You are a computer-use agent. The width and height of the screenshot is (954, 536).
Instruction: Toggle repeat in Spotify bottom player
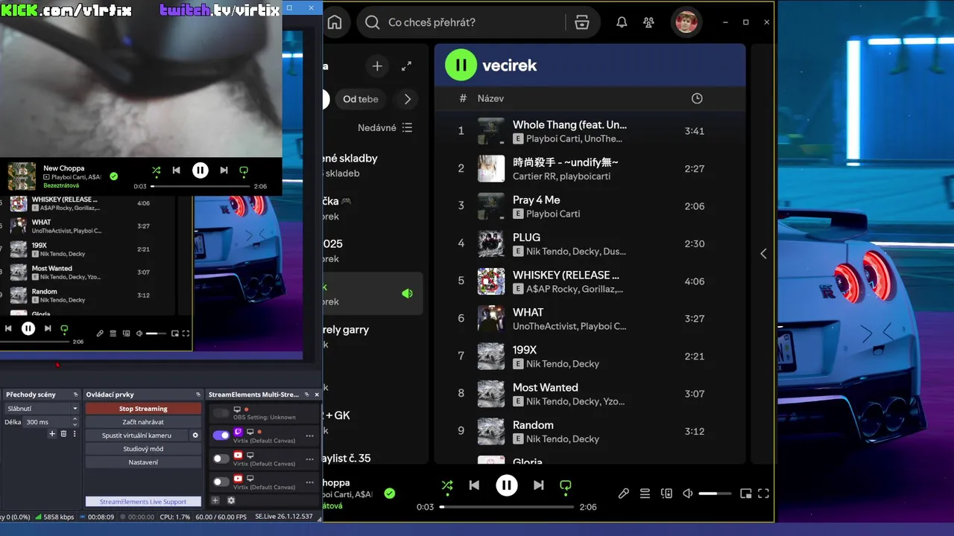(x=566, y=486)
